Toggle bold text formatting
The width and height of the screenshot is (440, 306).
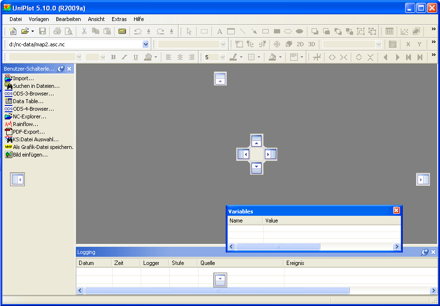pos(113,57)
